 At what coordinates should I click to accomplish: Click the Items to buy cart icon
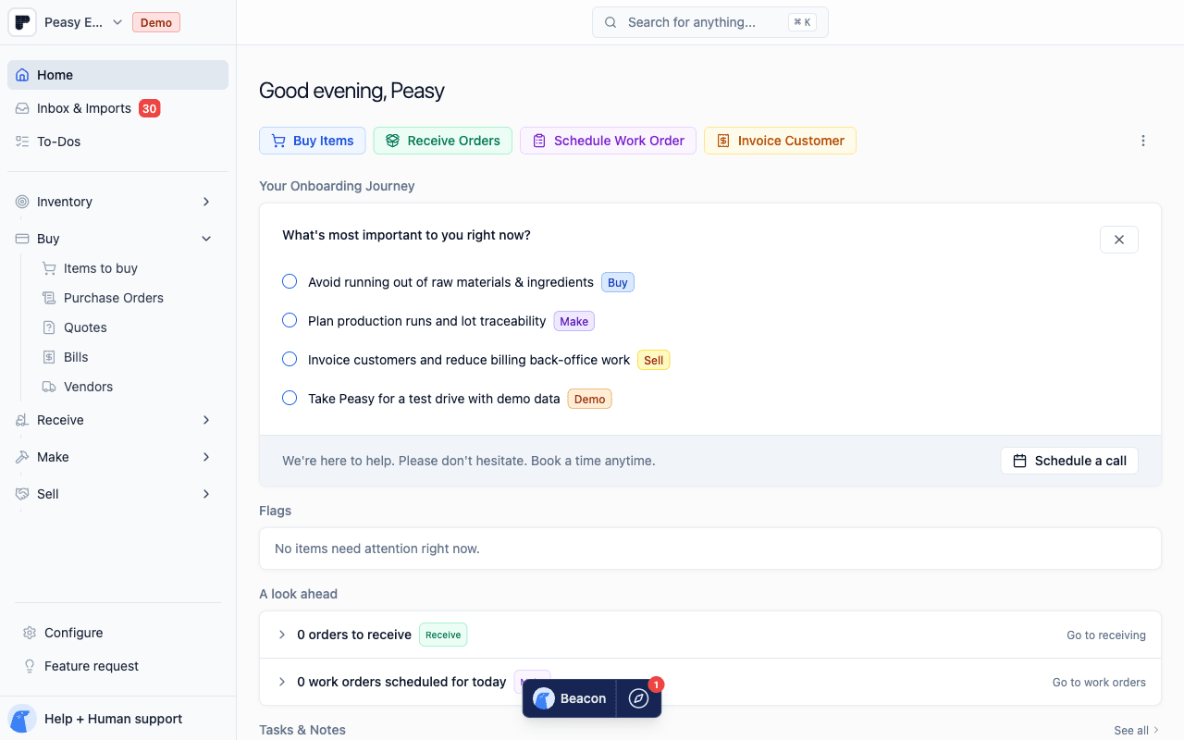[x=49, y=268]
